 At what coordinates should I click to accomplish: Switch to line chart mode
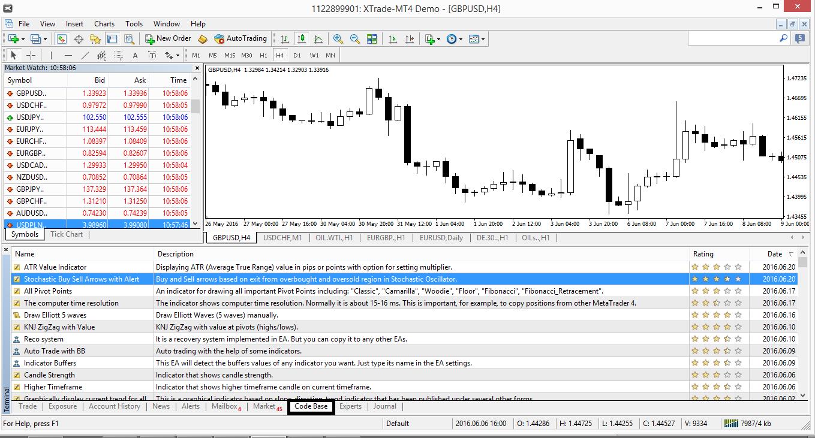click(318, 39)
